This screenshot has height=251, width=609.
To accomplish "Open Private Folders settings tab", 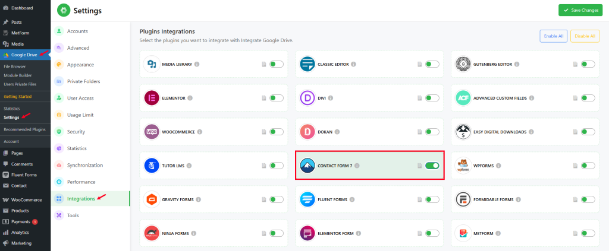I will tap(90, 81).
